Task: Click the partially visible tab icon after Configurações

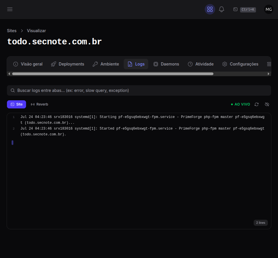Action: click(269, 64)
